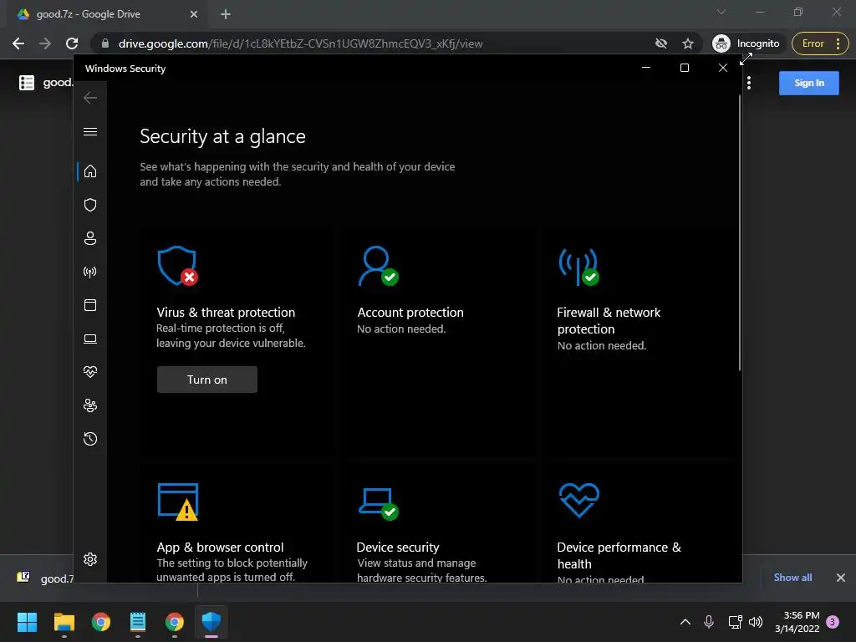This screenshot has width=856, height=642.
Task: Open the Firewall & network protection tile icon
Action: (x=578, y=267)
